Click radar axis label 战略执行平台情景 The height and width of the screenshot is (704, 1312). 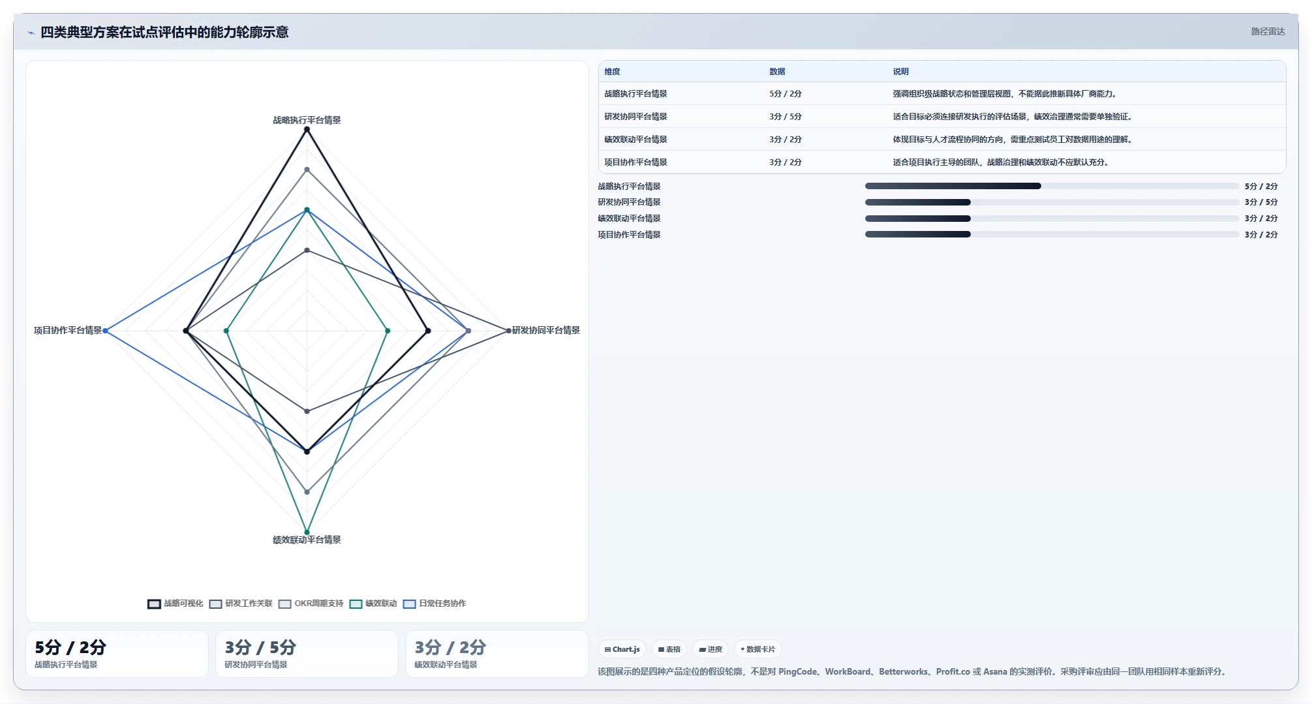click(307, 120)
